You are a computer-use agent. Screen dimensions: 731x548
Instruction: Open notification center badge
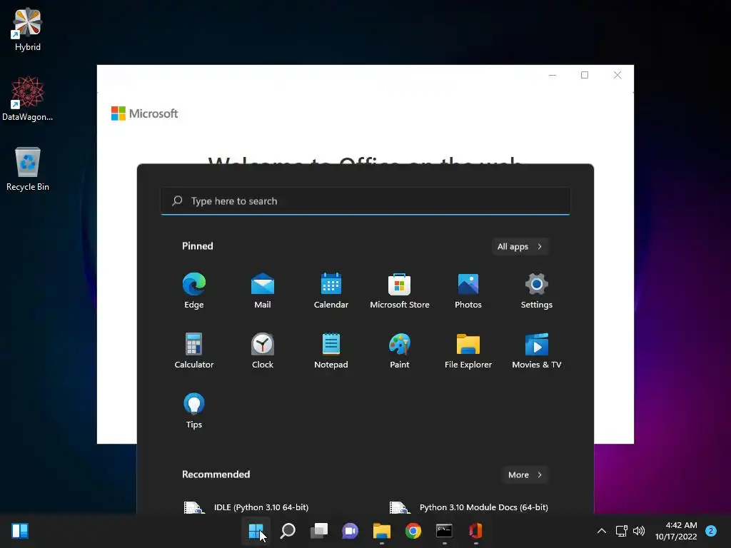coord(711,531)
